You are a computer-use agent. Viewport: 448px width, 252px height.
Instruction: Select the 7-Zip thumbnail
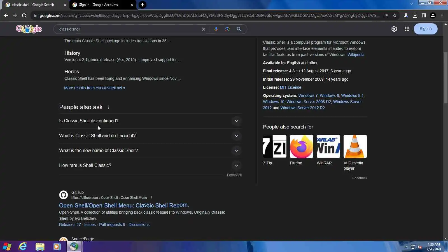275,146
